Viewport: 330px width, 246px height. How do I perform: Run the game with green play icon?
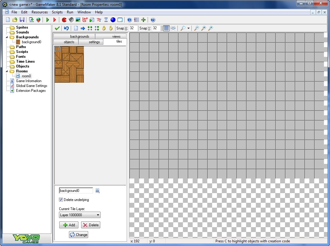[x=48, y=20]
